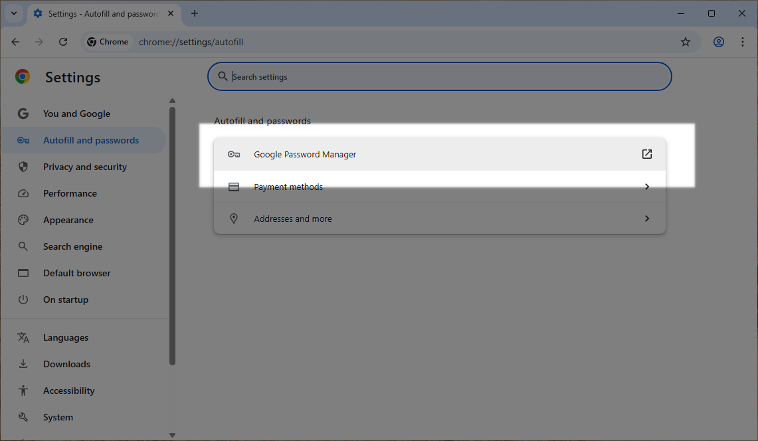Click the speedometer icon for Performance
This screenshot has height=441, width=758.
(x=23, y=193)
